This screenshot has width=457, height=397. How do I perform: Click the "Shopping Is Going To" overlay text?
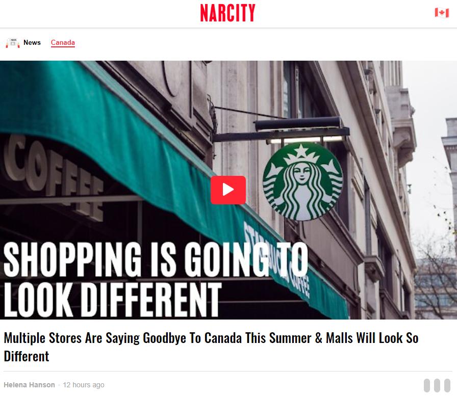(x=156, y=259)
